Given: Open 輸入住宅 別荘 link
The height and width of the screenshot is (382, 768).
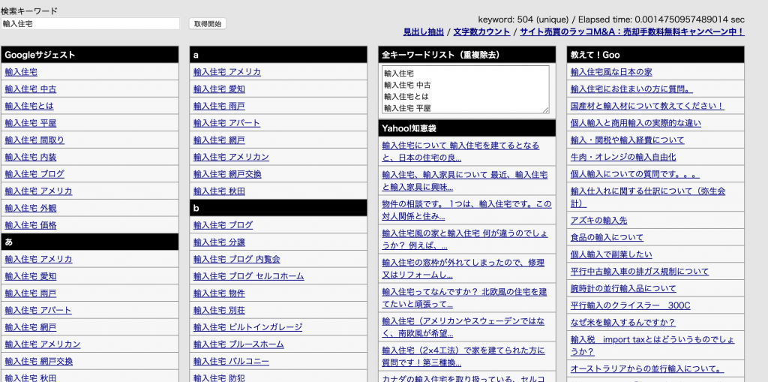Looking at the screenshot, I should click(x=219, y=310).
